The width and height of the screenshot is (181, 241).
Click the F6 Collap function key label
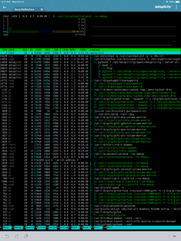coord(63,227)
